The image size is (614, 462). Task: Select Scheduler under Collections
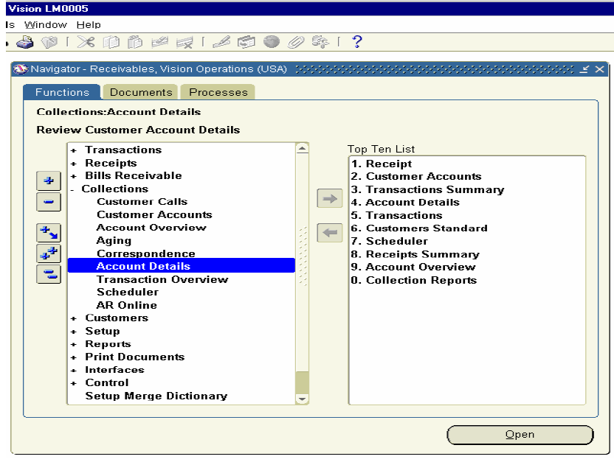tap(128, 292)
